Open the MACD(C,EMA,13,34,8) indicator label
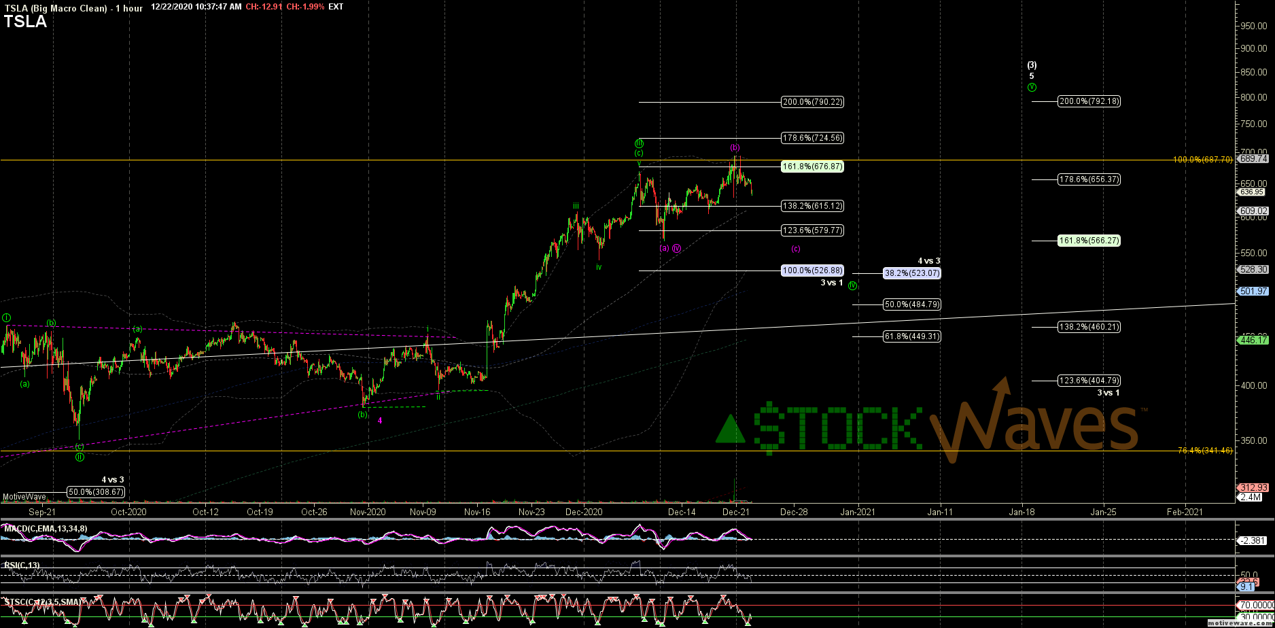Screen dimensions: 1275x628 coord(45,528)
